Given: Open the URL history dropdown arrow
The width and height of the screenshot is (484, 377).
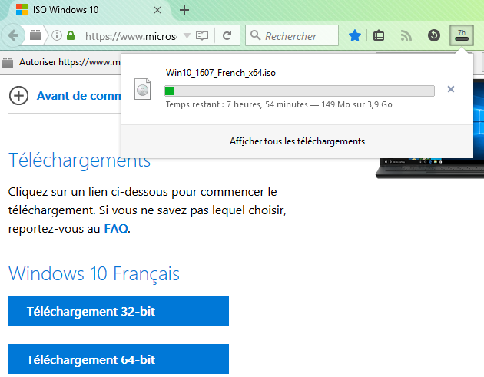Looking at the screenshot, I should click(187, 35).
